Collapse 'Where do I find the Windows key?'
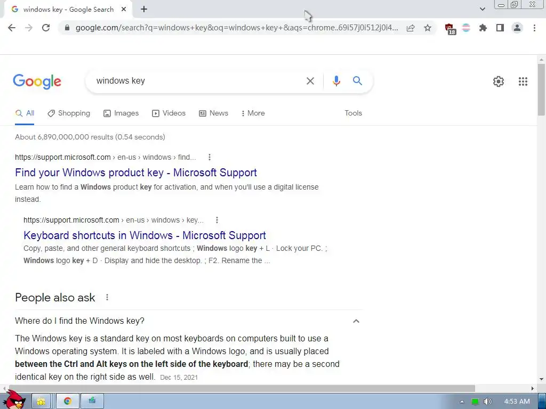The image size is (546, 409). 356,321
